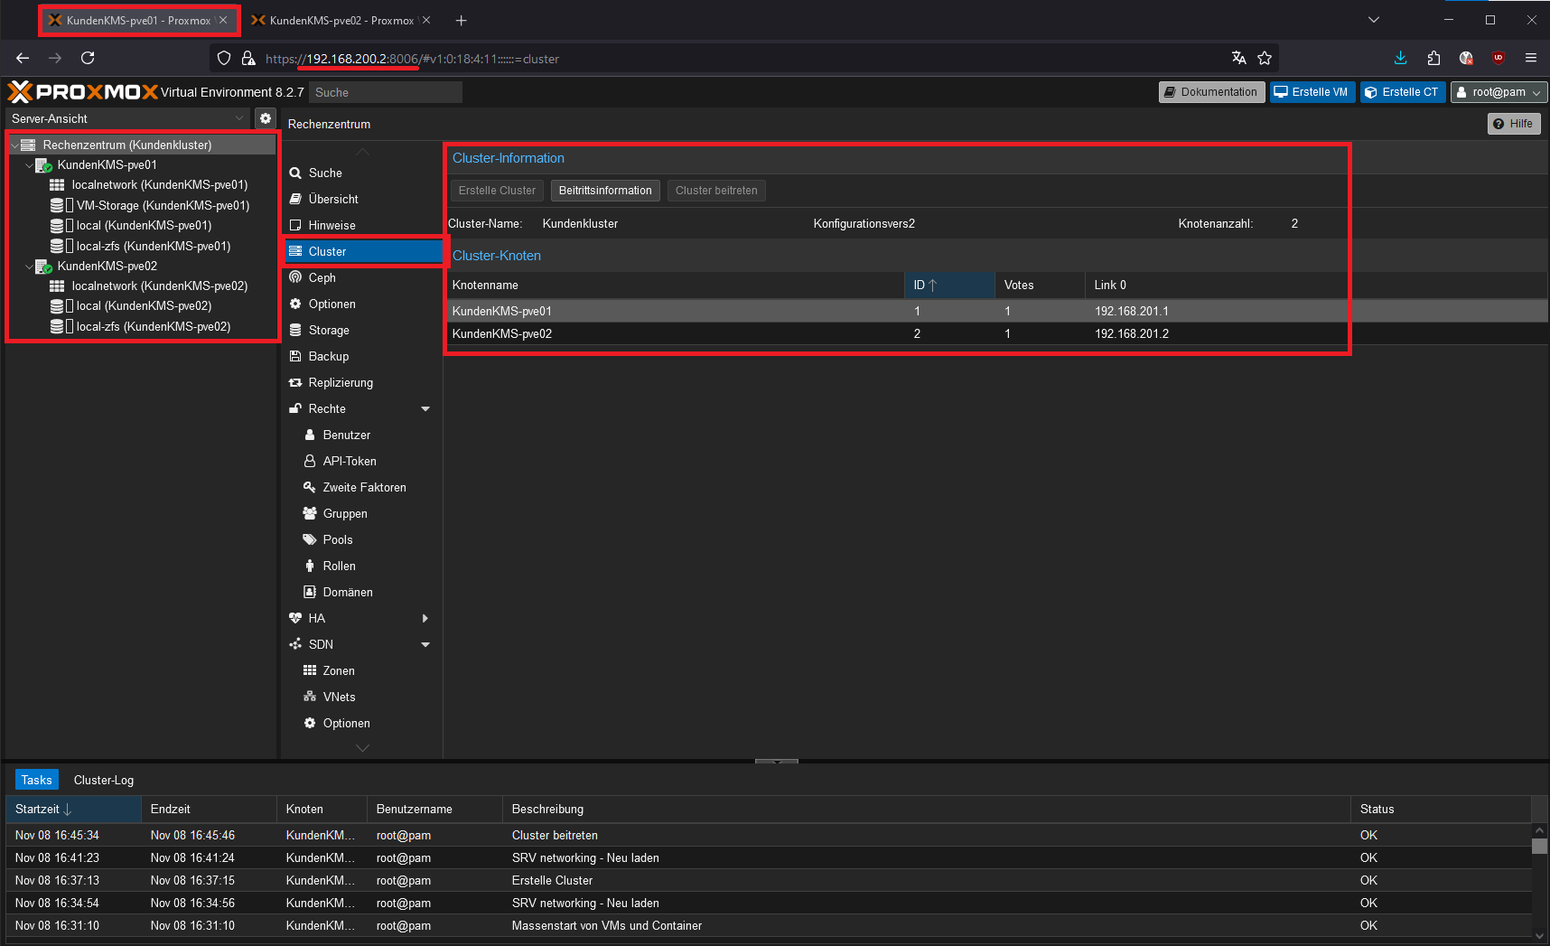Open the Replizierung section

tap(340, 382)
